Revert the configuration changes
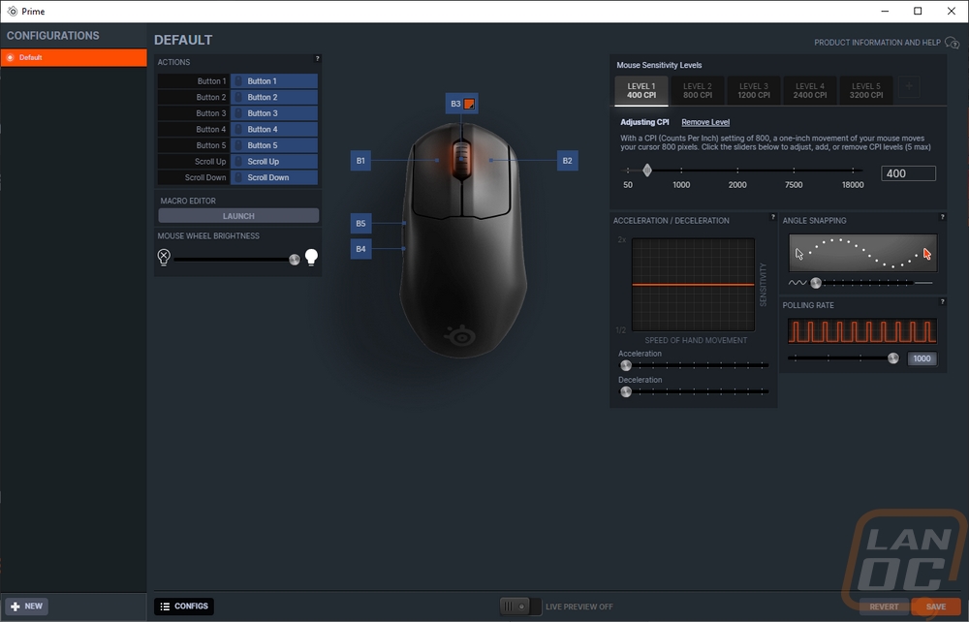Viewport: 969px width, 622px height. (885, 606)
